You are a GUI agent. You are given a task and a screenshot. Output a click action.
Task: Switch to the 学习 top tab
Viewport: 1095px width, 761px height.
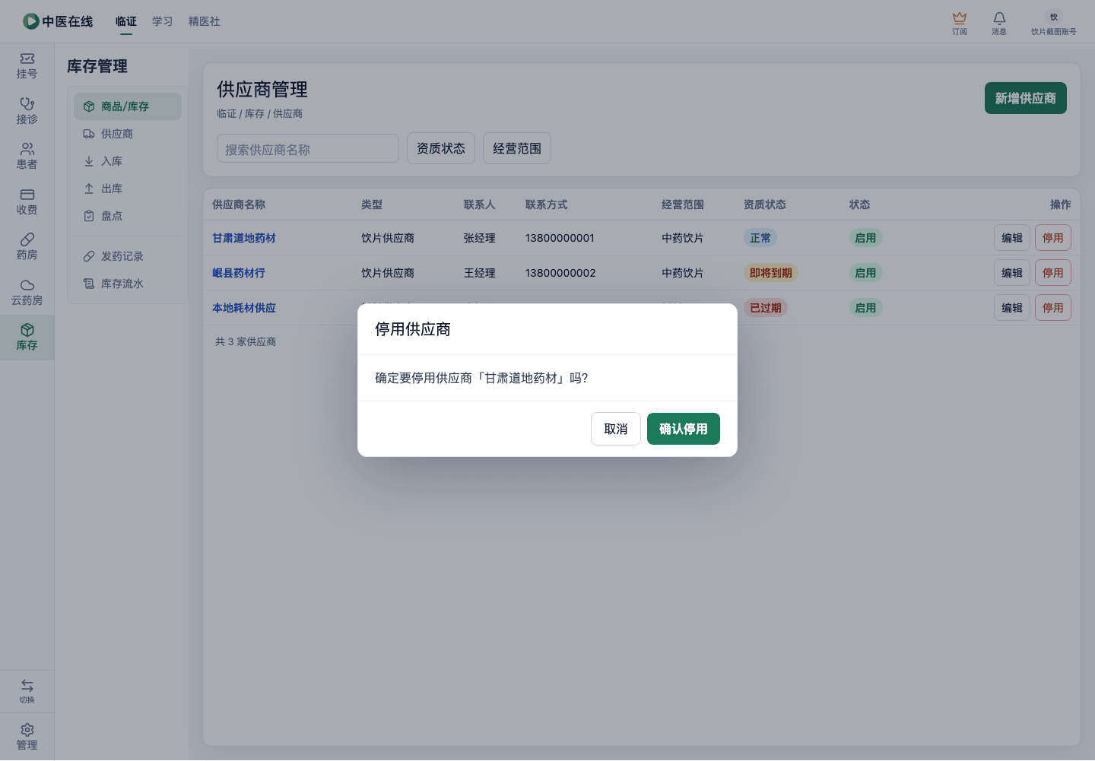pos(163,21)
